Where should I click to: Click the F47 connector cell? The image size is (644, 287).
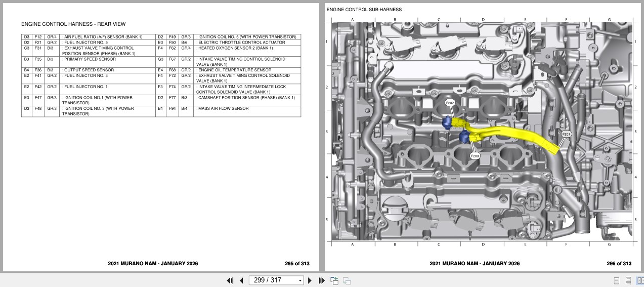pyautogui.click(x=38, y=100)
